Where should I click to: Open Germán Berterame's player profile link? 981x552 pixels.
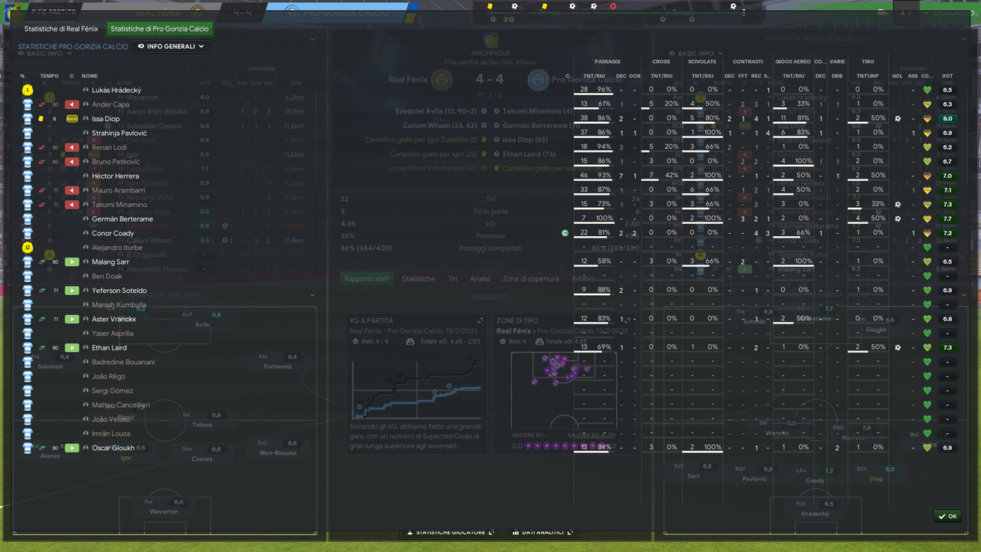[122, 219]
